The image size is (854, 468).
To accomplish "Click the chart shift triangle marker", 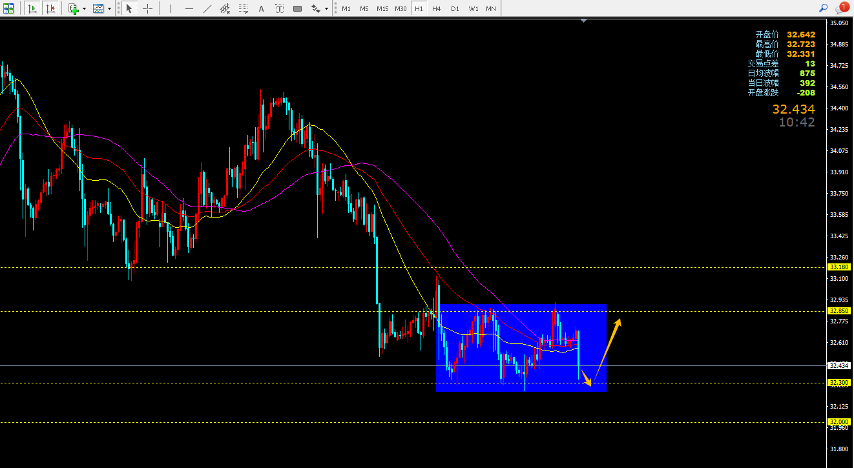I will pyautogui.click(x=584, y=21).
